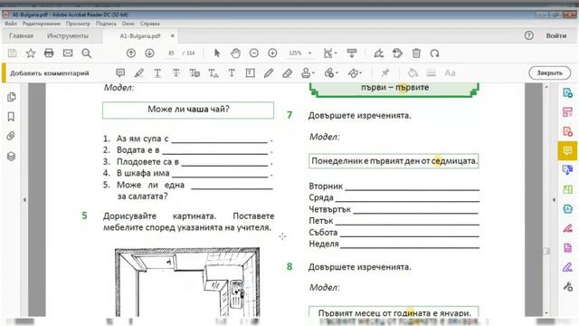
Task: Select the insert text at cursor tool
Action: pyautogui.click(x=214, y=72)
